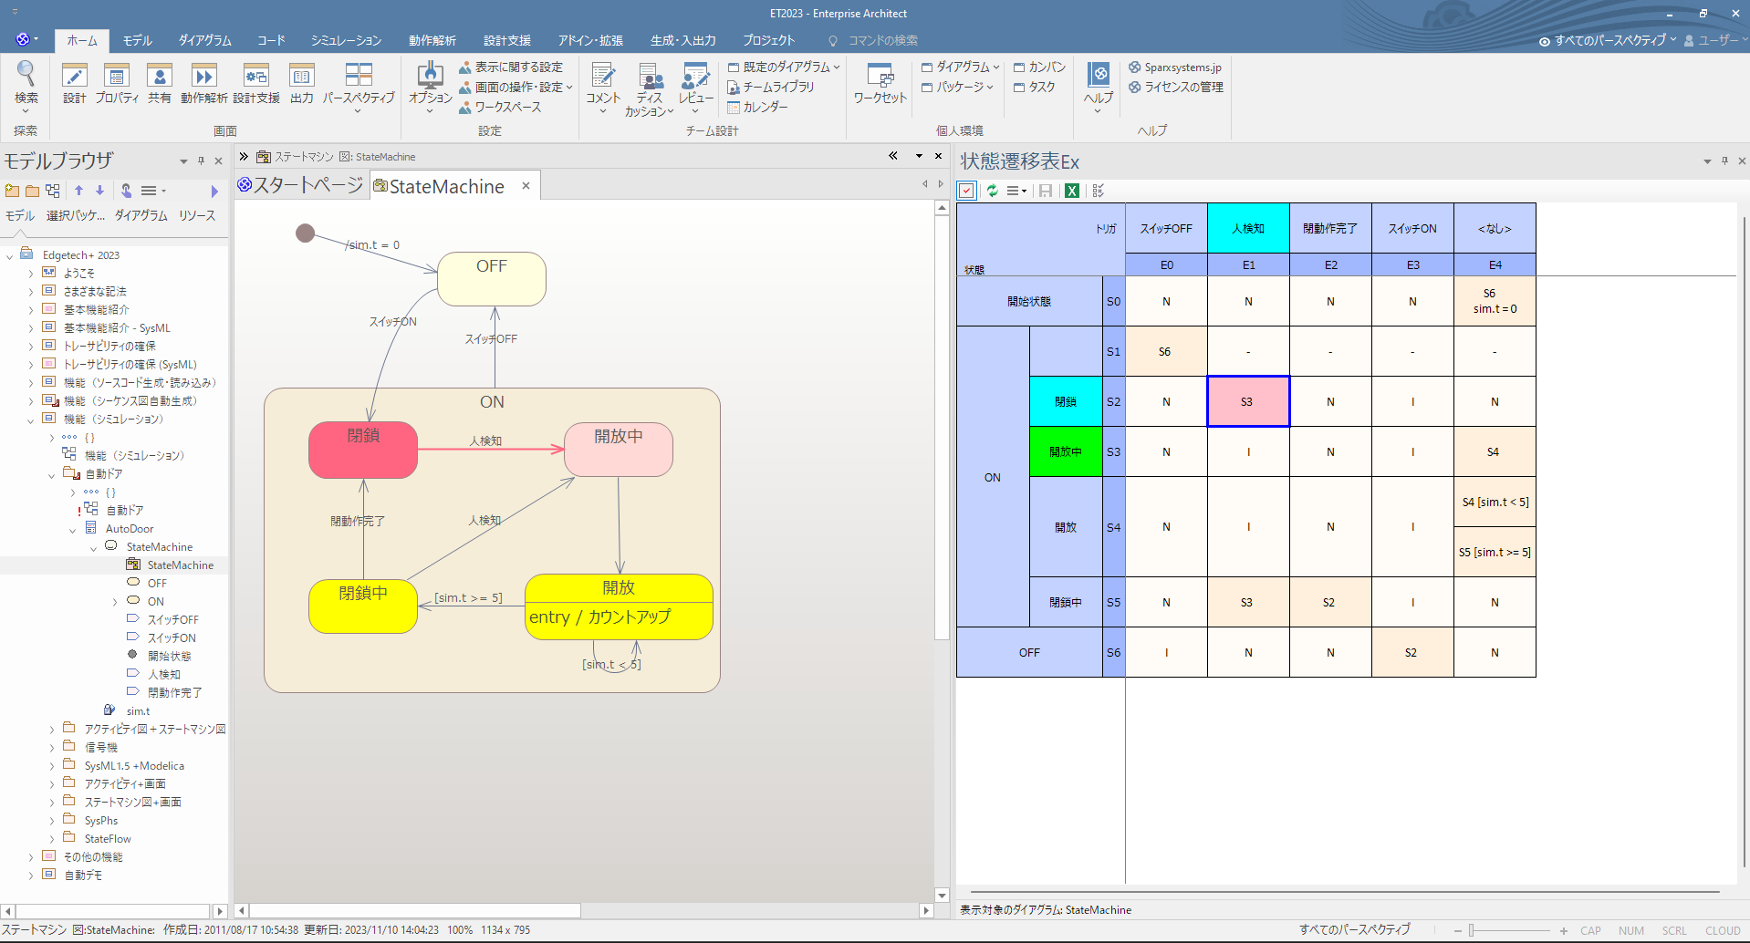Collapse the AutoDoor tree node
The image size is (1750, 943).
72,529
